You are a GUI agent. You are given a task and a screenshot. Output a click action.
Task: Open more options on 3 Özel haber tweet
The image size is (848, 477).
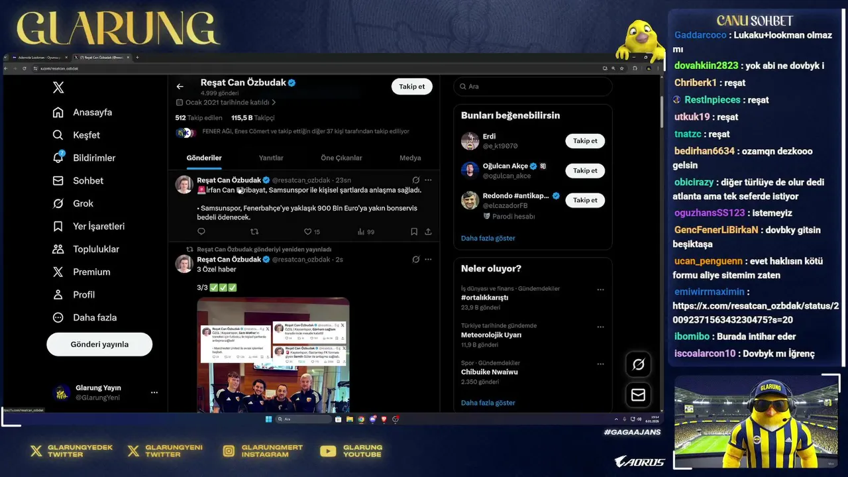click(428, 260)
